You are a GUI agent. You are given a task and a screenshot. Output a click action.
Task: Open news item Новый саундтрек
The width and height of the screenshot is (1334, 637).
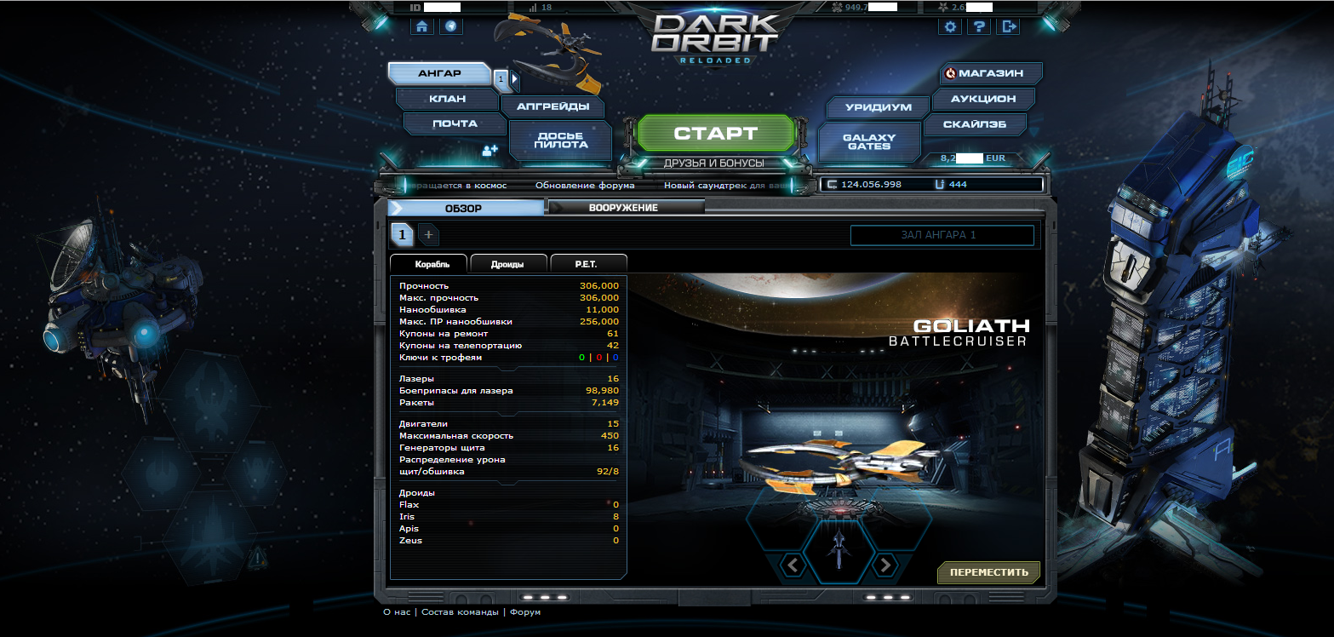[x=726, y=185]
